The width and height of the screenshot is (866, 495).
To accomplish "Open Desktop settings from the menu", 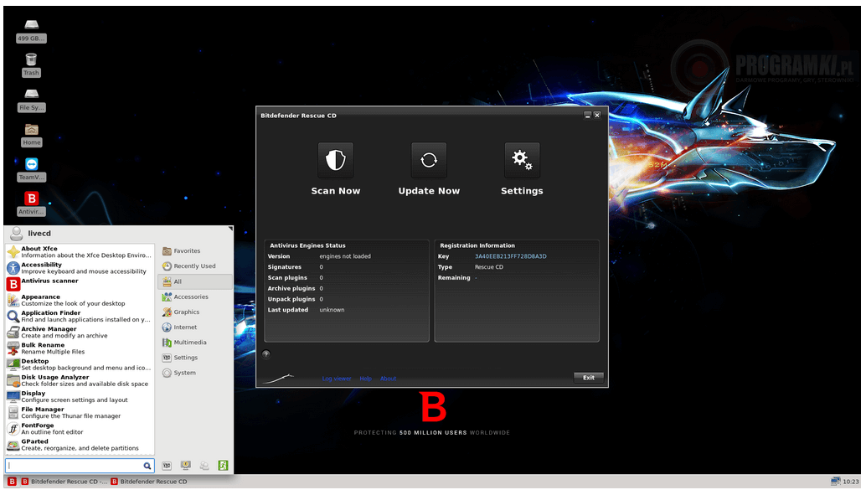I will point(80,364).
